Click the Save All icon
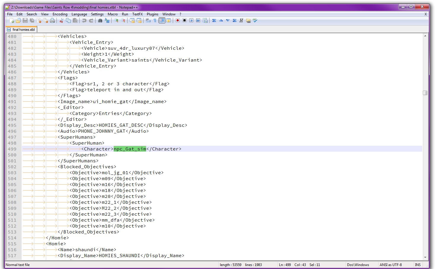Image resolution: width=435 pixels, height=269 pixels. tap(32, 20)
